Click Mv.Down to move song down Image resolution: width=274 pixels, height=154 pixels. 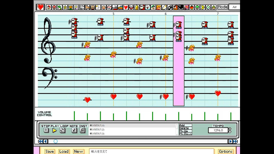[186, 134]
